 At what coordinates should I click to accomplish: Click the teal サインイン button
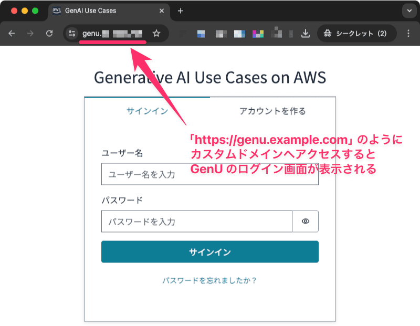pyautogui.click(x=209, y=252)
